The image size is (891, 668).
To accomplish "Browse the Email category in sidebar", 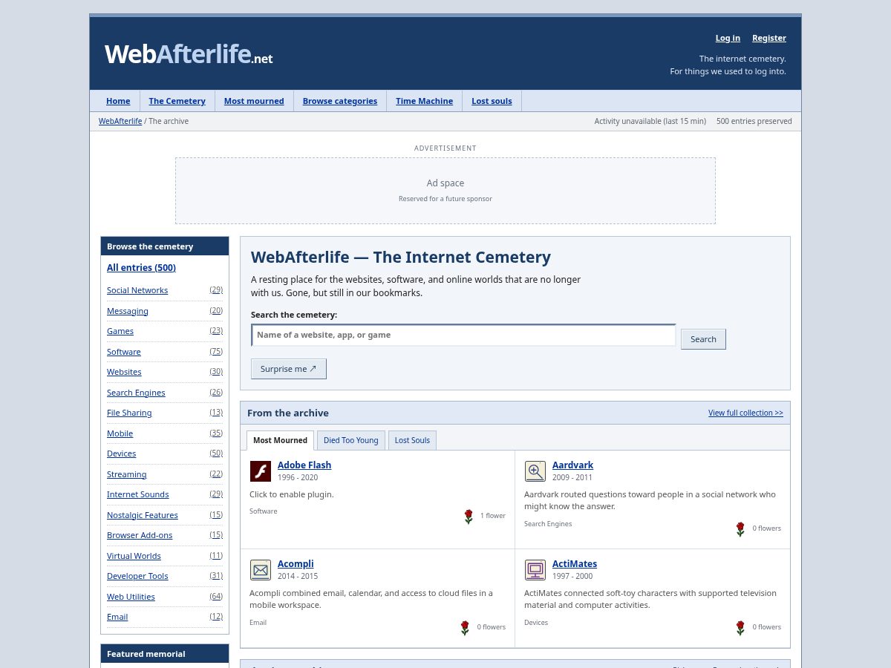I will 117,617.
